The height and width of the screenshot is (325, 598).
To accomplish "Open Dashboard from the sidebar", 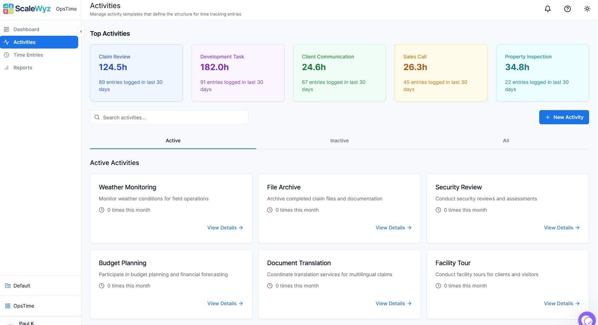I will pyautogui.click(x=26, y=29).
